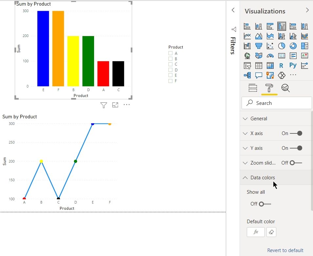Add a Key influencers visual
The width and height of the screenshot is (313, 256).
pos(304,66)
